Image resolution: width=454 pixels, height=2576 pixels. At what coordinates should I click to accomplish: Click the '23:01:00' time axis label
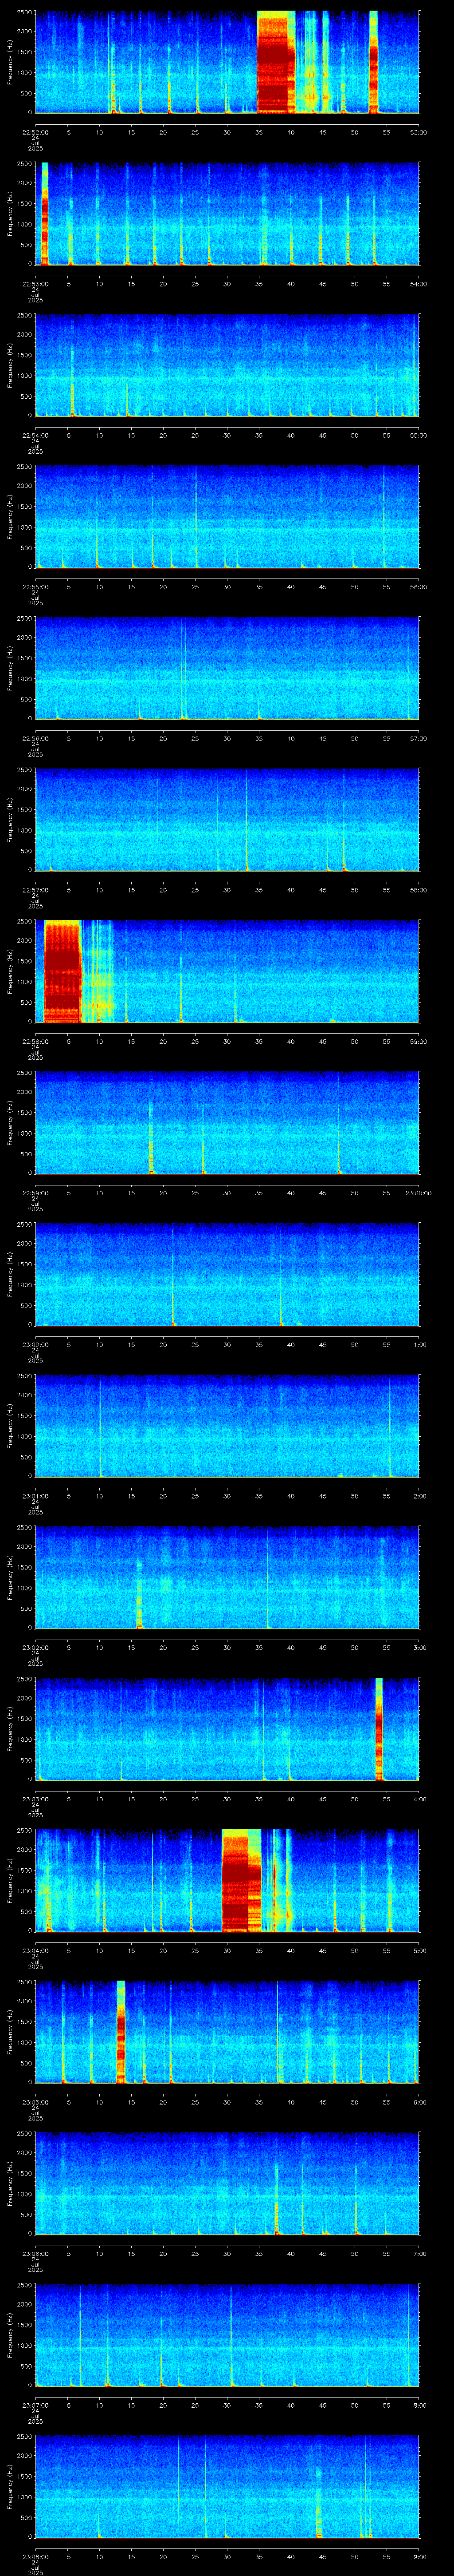click(x=35, y=1496)
